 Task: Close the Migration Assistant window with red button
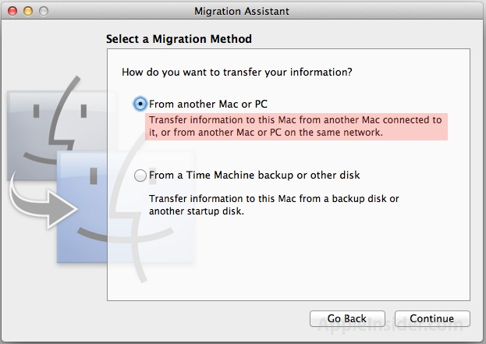click(x=12, y=11)
